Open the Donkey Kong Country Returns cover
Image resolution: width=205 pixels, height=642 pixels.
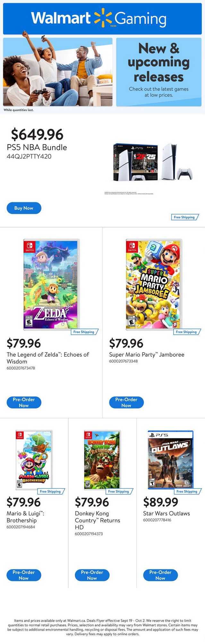pos(102,460)
